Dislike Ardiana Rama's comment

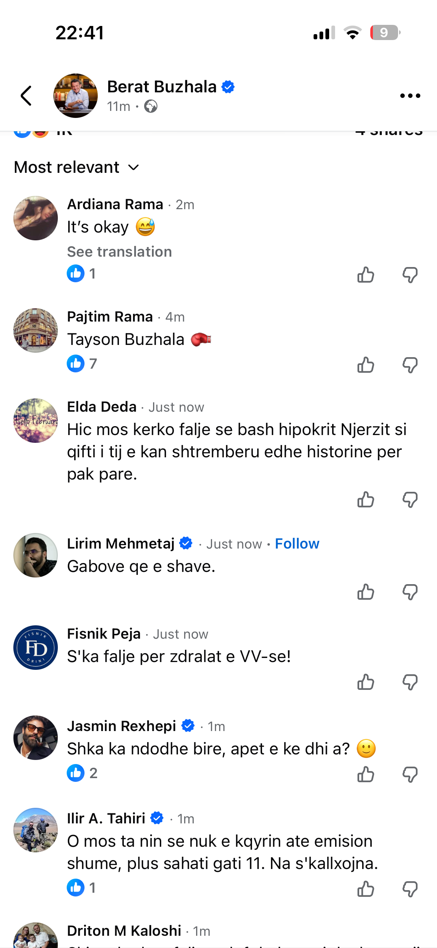tap(410, 275)
